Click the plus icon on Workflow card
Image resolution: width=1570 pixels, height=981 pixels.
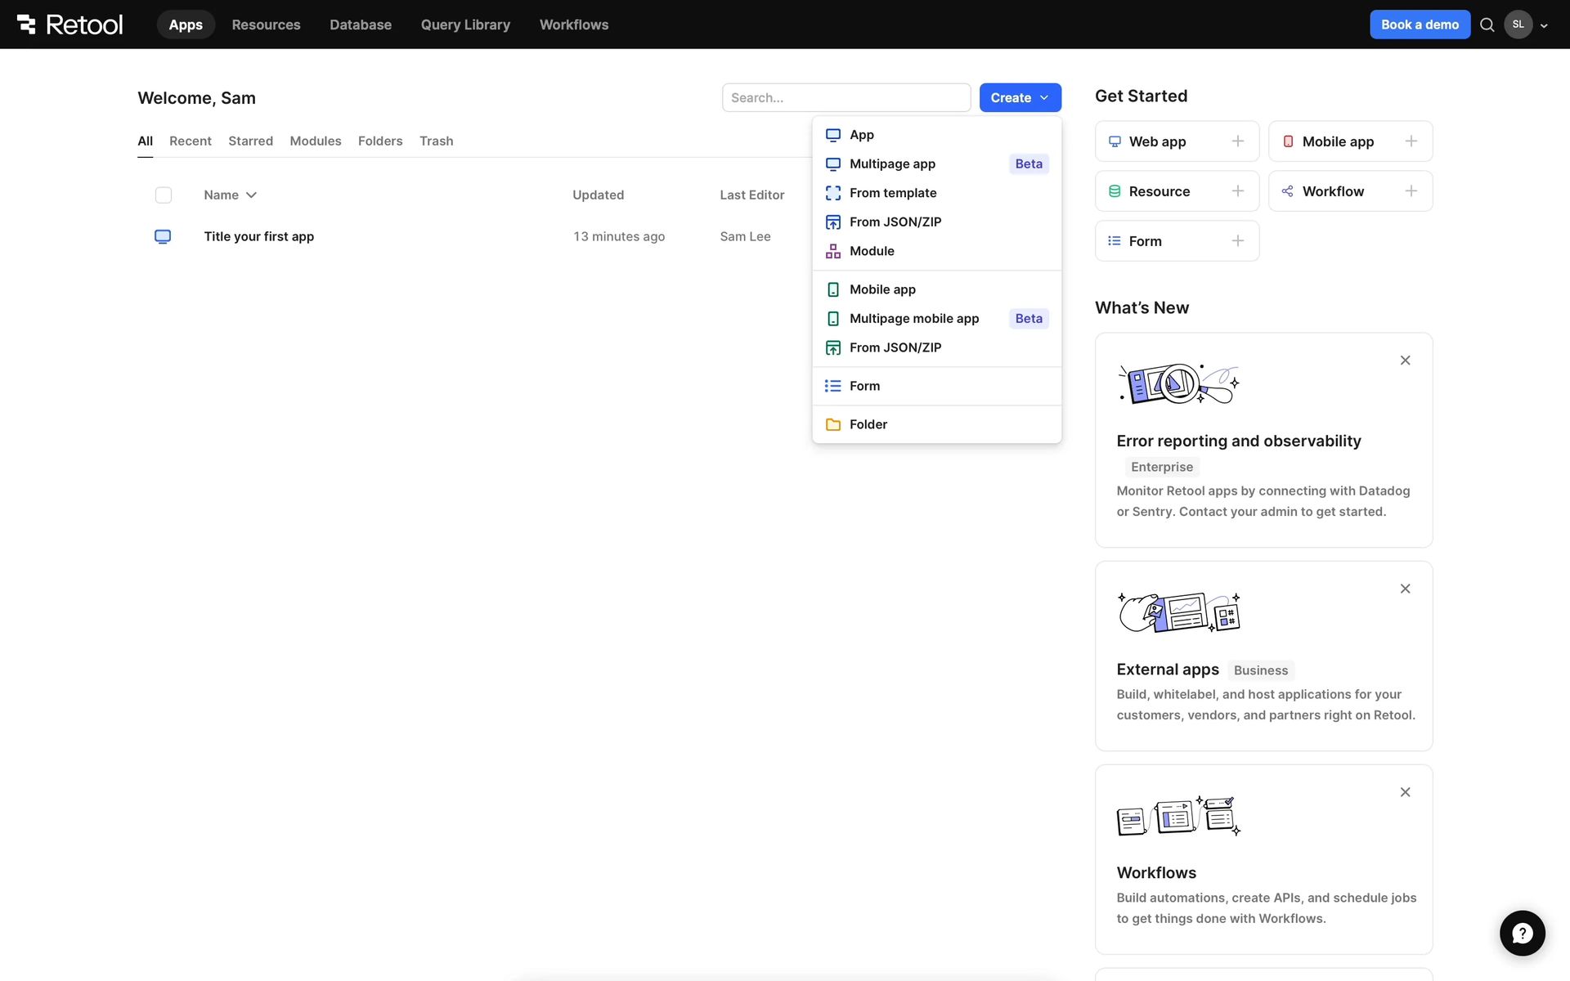[1411, 191]
